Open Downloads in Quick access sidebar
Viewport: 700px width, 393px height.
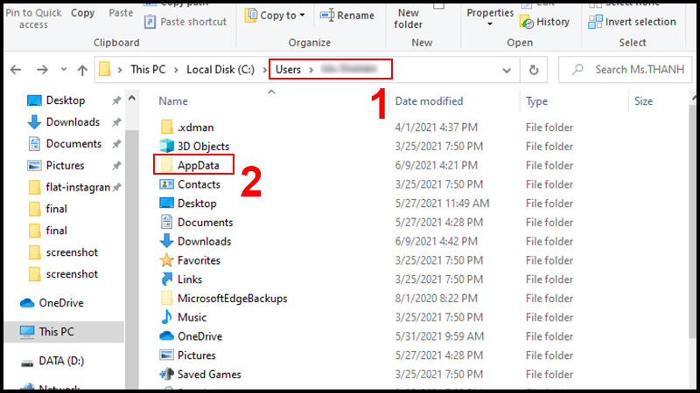[x=63, y=121]
